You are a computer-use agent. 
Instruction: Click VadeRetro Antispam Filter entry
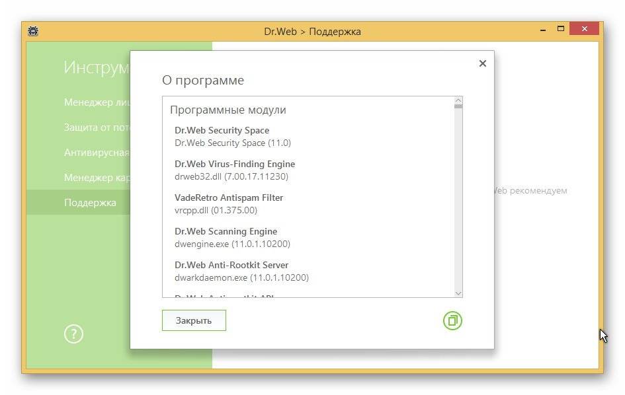tap(229, 198)
